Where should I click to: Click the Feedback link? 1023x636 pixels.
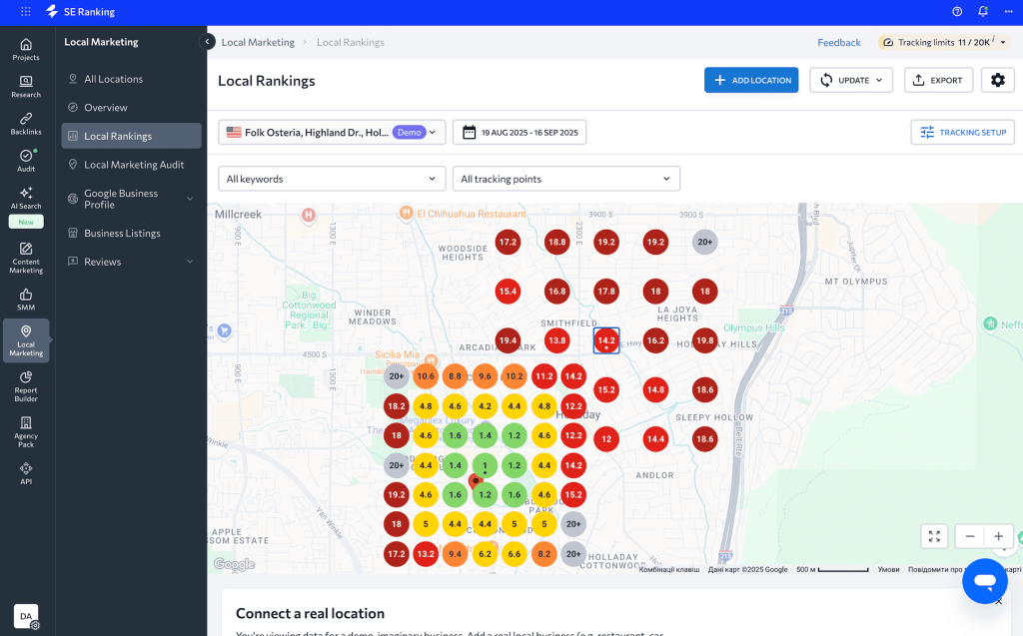coord(838,42)
